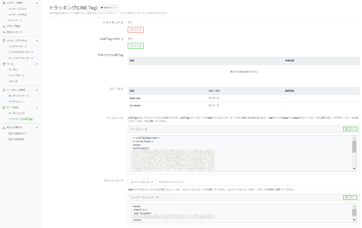This screenshot has height=228, width=362.
Task: Open クーポン in the sidebar
Action: 13,70
